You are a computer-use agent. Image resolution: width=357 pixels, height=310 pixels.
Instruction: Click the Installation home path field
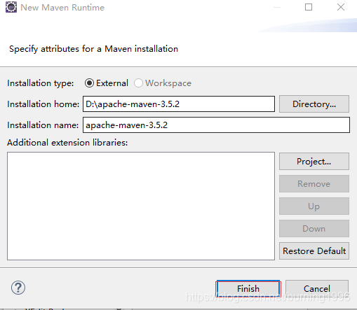coord(179,104)
